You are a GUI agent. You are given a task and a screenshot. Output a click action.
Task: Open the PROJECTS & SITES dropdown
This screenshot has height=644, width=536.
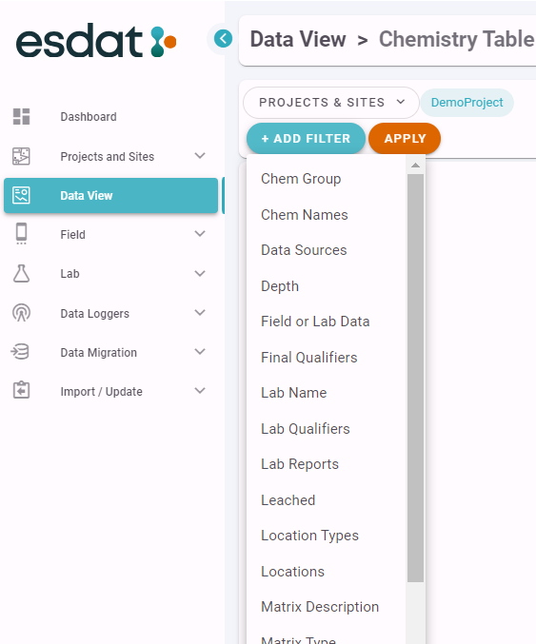click(331, 103)
